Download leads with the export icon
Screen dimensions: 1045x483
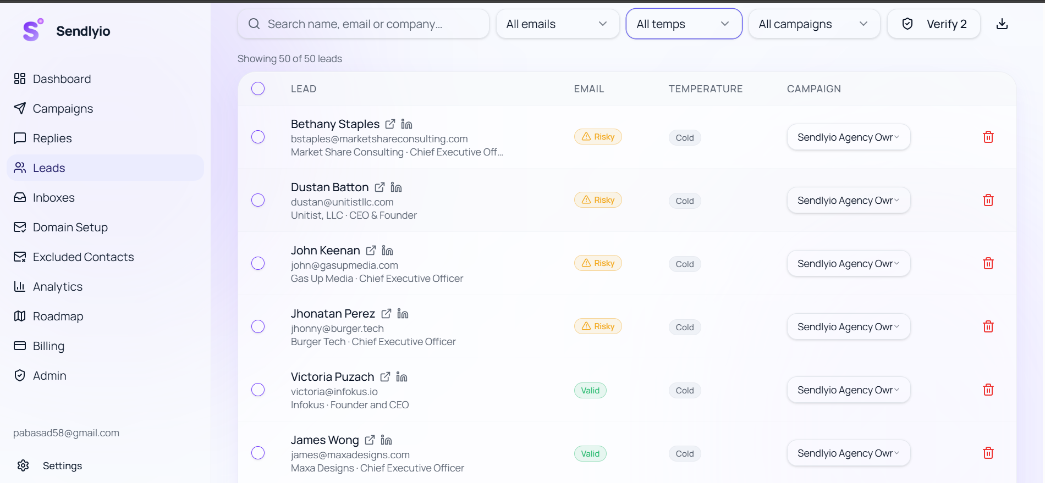tap(1002, 24)
